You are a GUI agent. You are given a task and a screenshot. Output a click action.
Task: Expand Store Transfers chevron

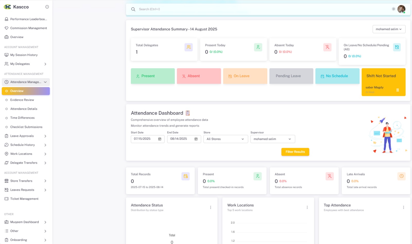click(45, 181)
